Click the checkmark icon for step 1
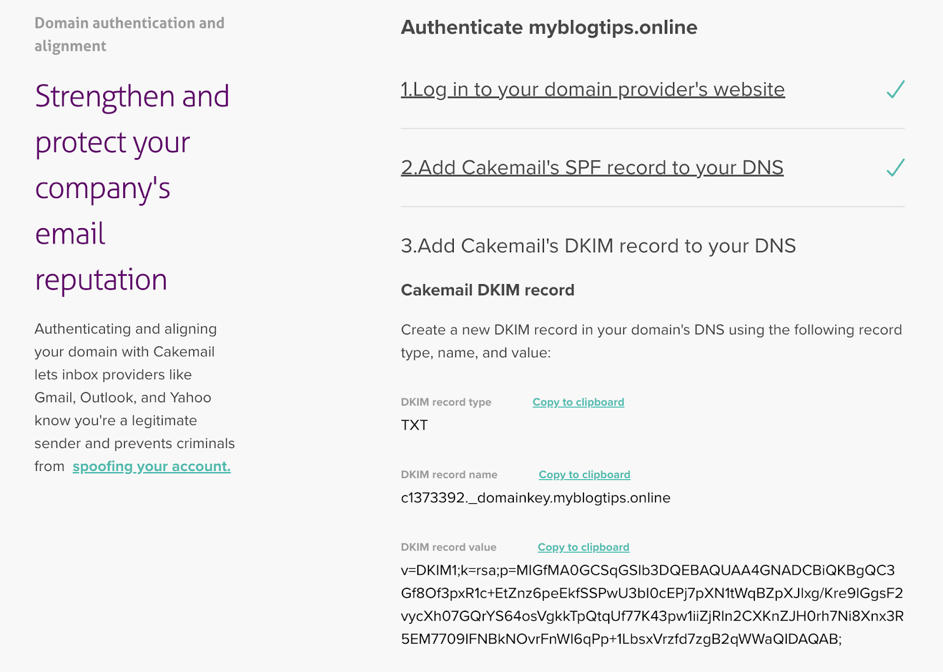943x672 pixels. coord(895,90)
